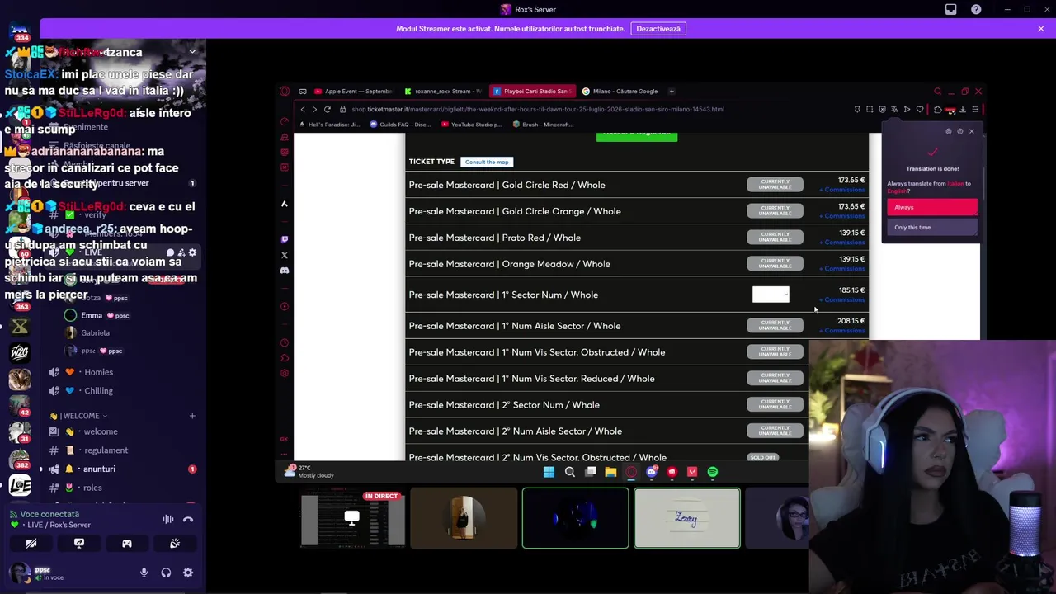Open Spotify from the taskbar

pyautogui.click(x=713, y=472)
